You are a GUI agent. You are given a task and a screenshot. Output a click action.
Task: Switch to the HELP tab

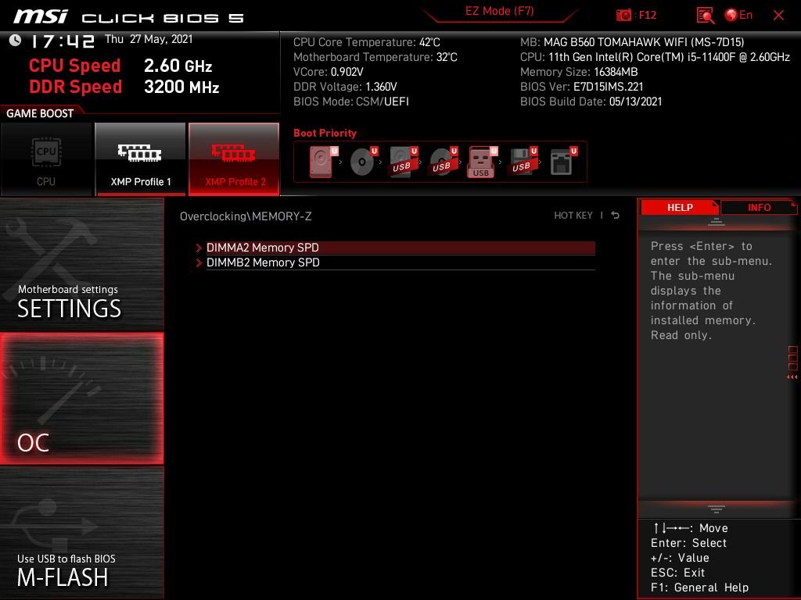tap(680, 207)
